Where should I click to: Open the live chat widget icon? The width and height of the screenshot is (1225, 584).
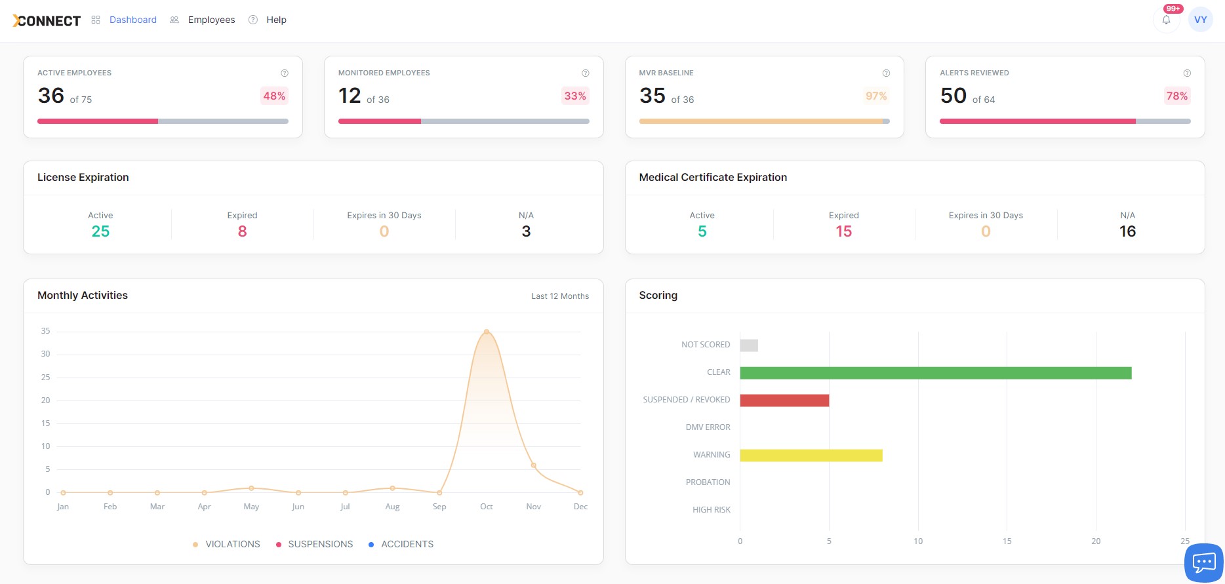[x=1204, y=562]
